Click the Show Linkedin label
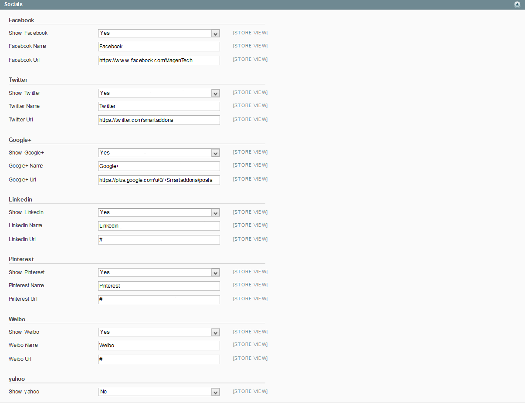Image resolution: width=525 pixels, height=403 pixels. (x=26, y=212)
